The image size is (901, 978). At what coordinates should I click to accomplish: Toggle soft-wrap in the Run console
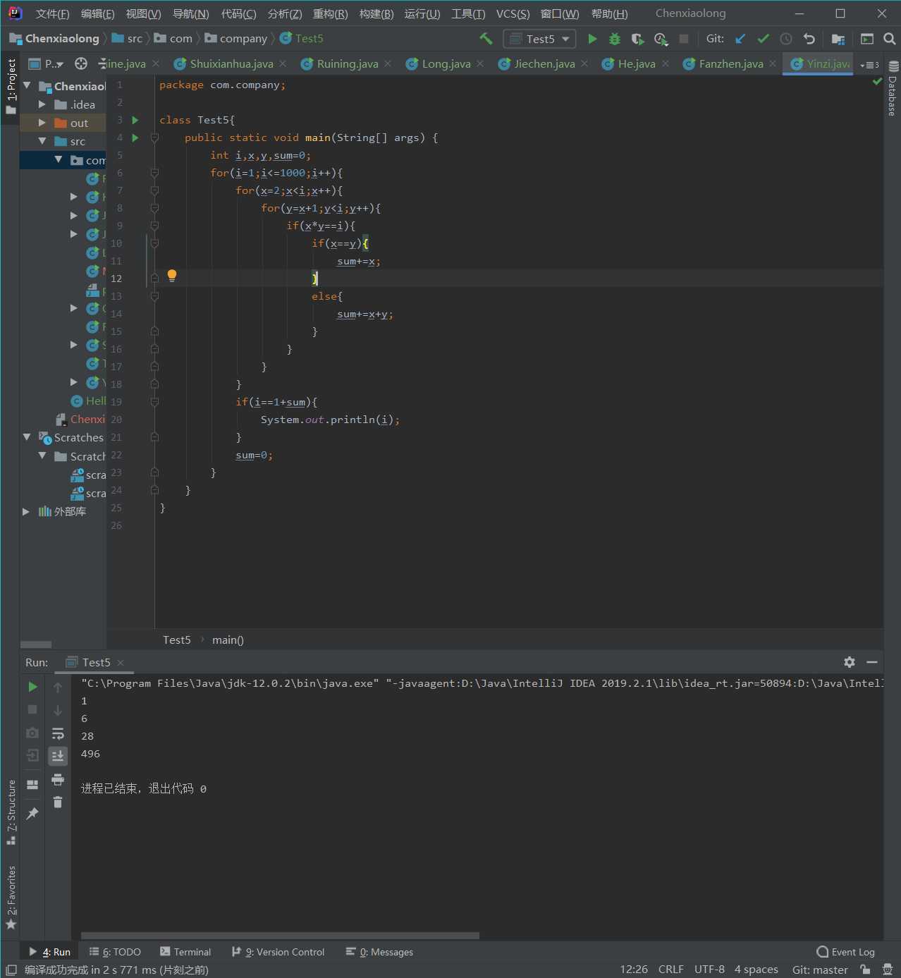[58, 733]
